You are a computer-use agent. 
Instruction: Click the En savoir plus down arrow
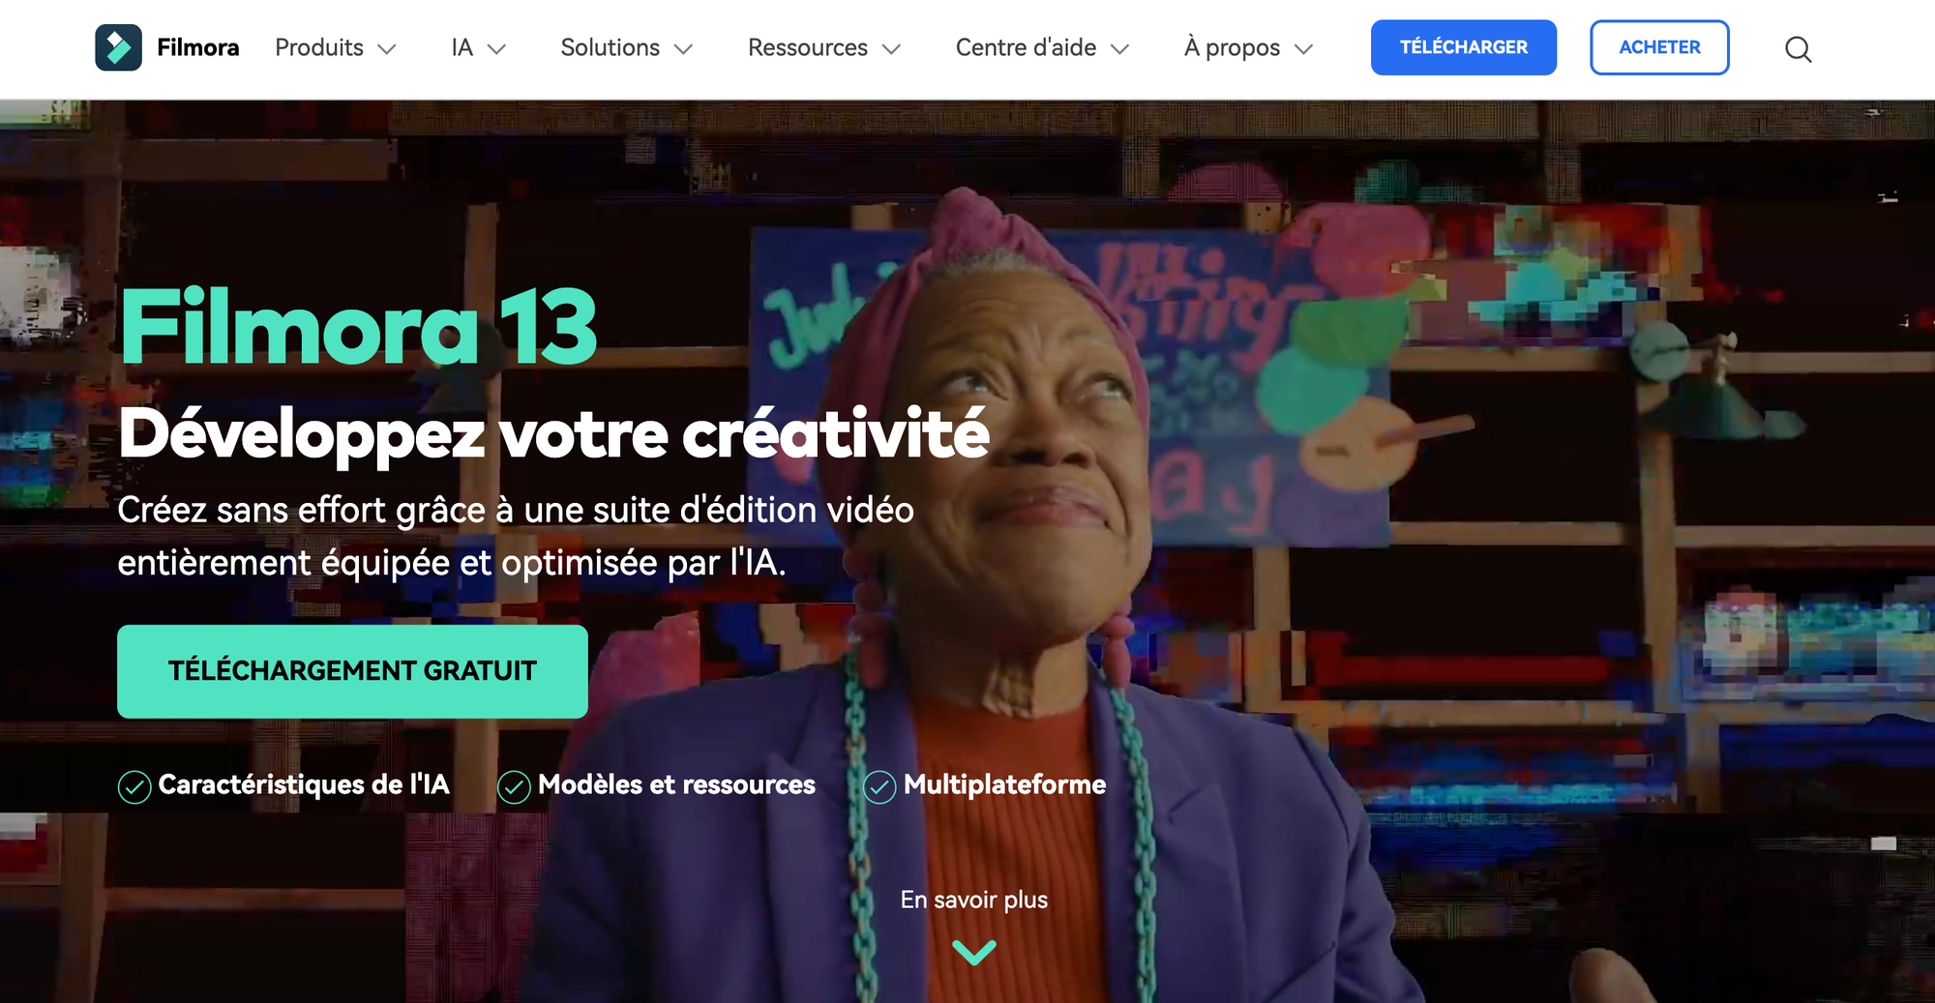click(974, 953)
